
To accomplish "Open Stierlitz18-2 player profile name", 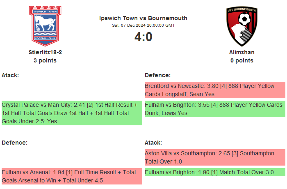I will [x=45, y=52].
